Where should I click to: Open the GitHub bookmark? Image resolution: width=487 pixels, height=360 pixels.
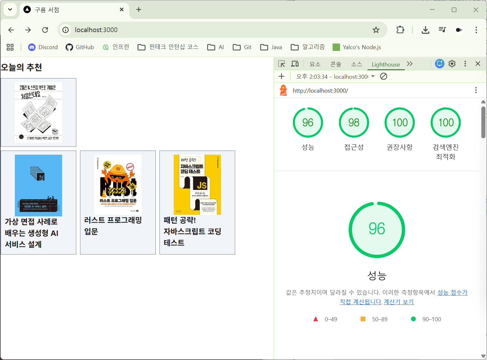pyautogui.click(x=80, y=47)
